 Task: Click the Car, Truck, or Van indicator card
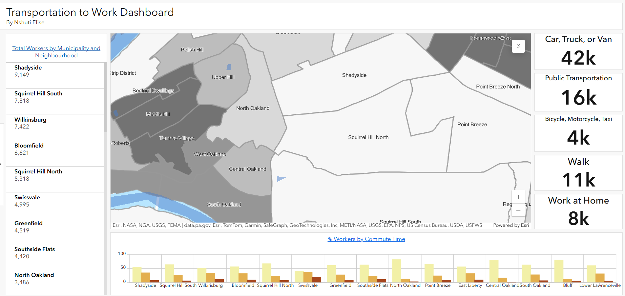pos(578,51)
